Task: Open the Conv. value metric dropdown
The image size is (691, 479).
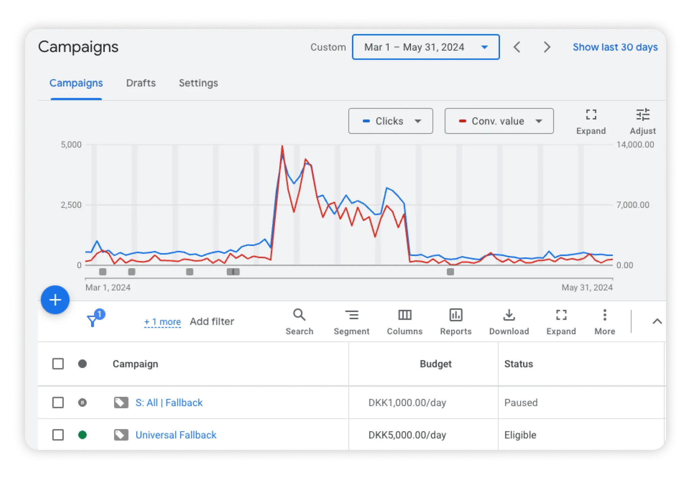Action: [x=499, y=121]
